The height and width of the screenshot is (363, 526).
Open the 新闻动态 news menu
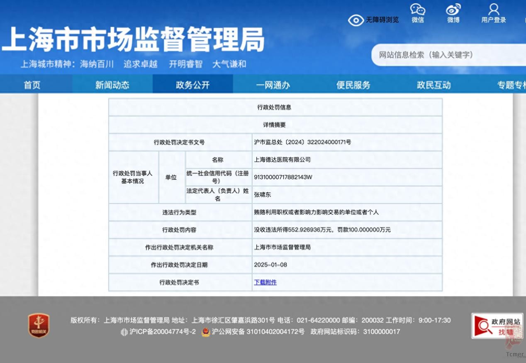pyautogui.click(x=112, y=85)
